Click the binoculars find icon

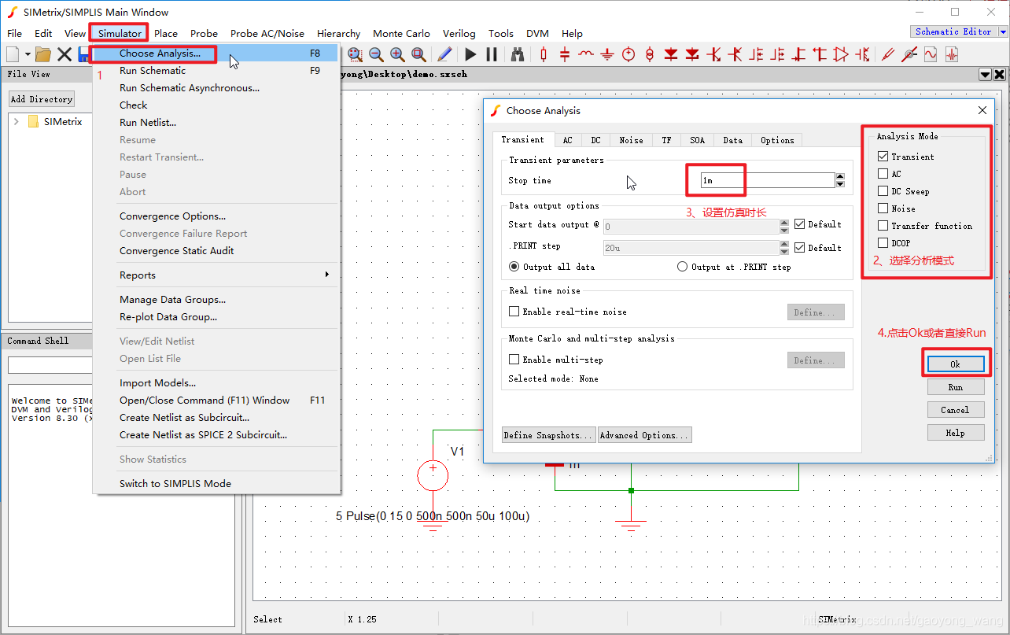tap(518, 54)
